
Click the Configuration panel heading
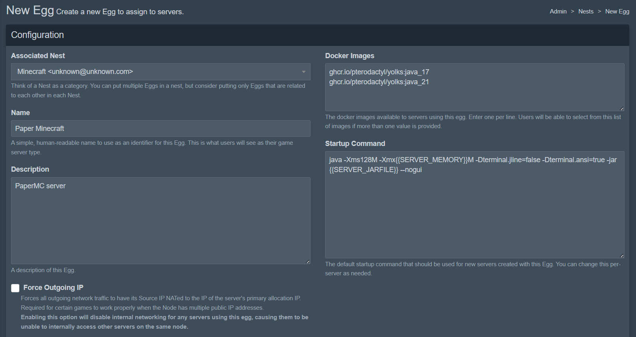[x=38, y=35]
